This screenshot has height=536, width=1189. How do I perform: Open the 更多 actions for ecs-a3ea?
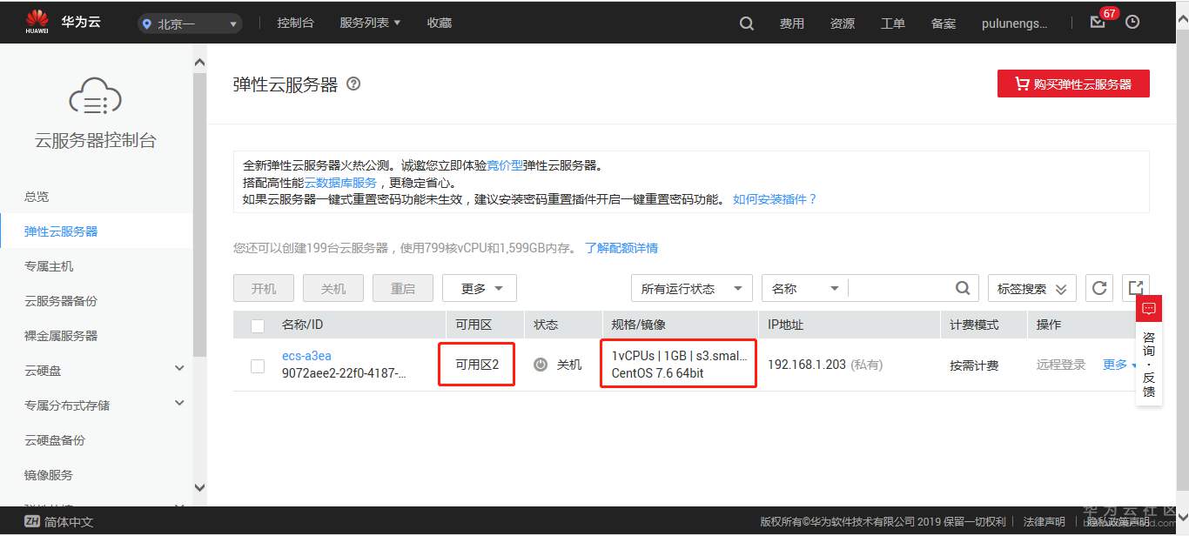(1121, 365)
